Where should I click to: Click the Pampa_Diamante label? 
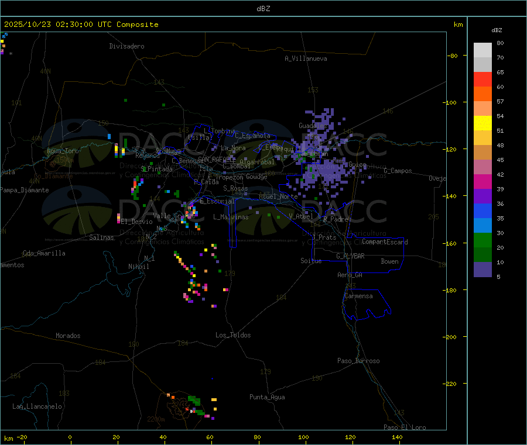tap(21, 189)
